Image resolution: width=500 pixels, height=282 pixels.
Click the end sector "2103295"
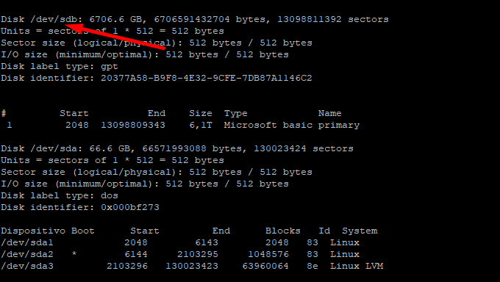(x=198, y=255)
